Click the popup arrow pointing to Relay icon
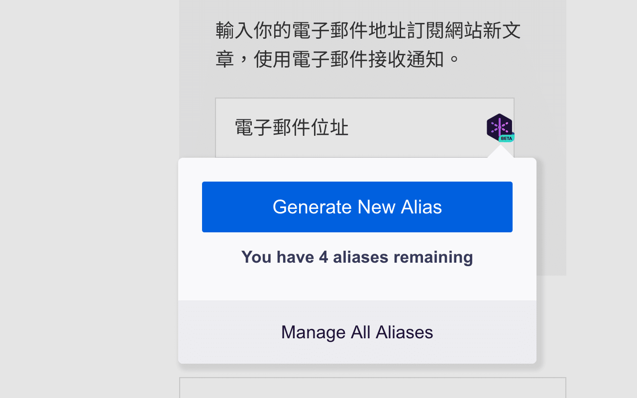This screenshot has height=398, width=637. point(502,154)
